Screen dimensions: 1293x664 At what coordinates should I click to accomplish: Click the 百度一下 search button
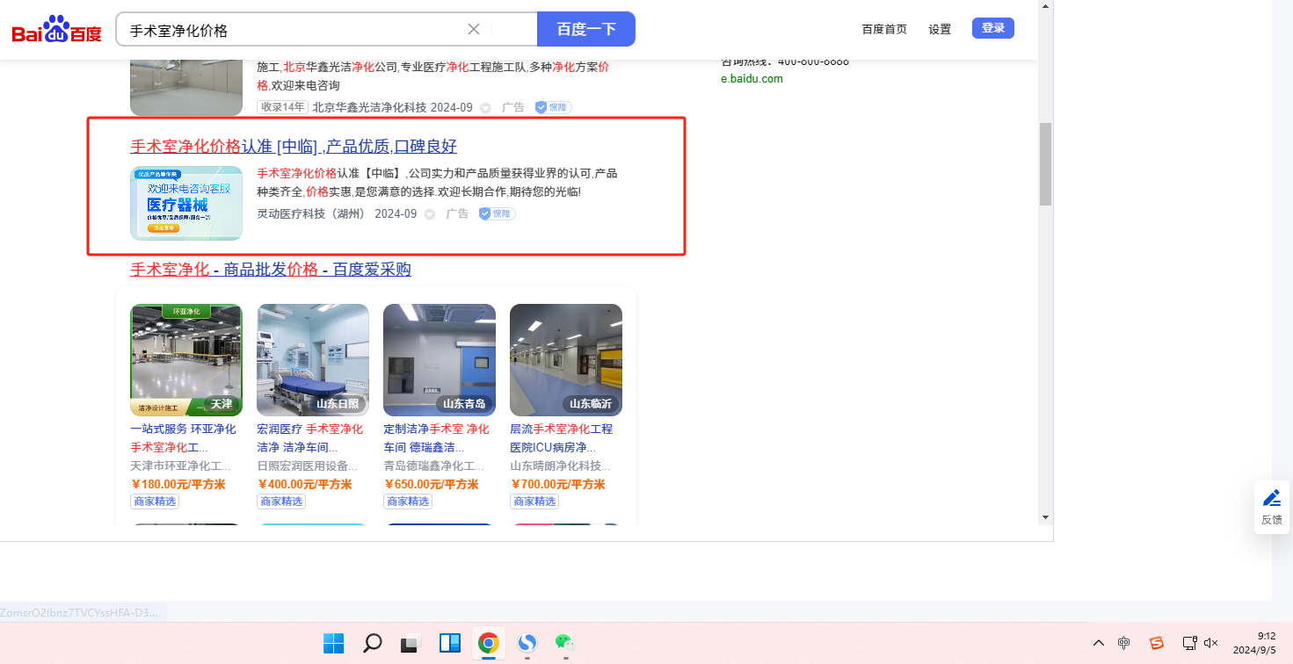(586, 29)
